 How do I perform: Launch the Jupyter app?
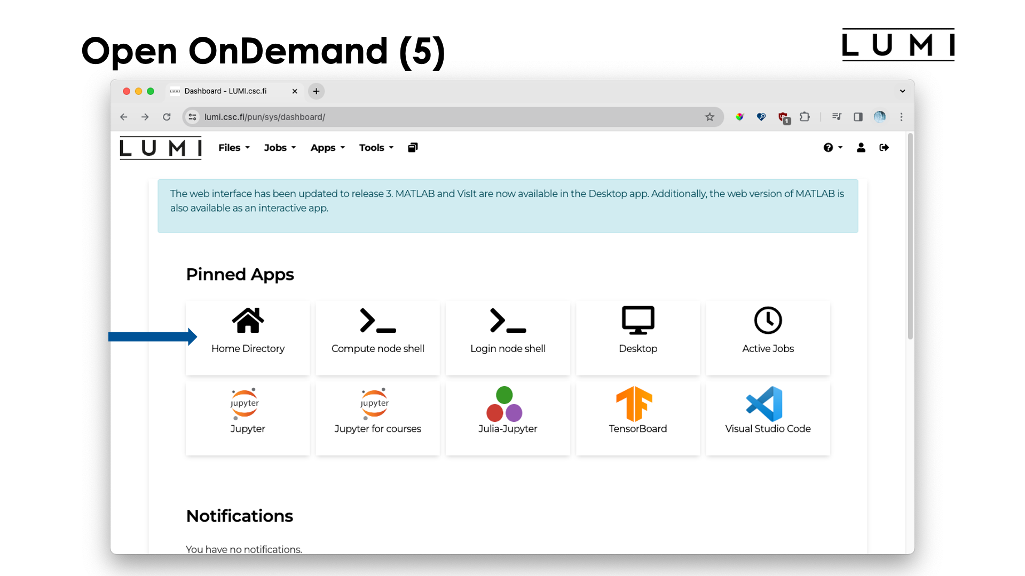pyautogui.click(x=248, y=418)
